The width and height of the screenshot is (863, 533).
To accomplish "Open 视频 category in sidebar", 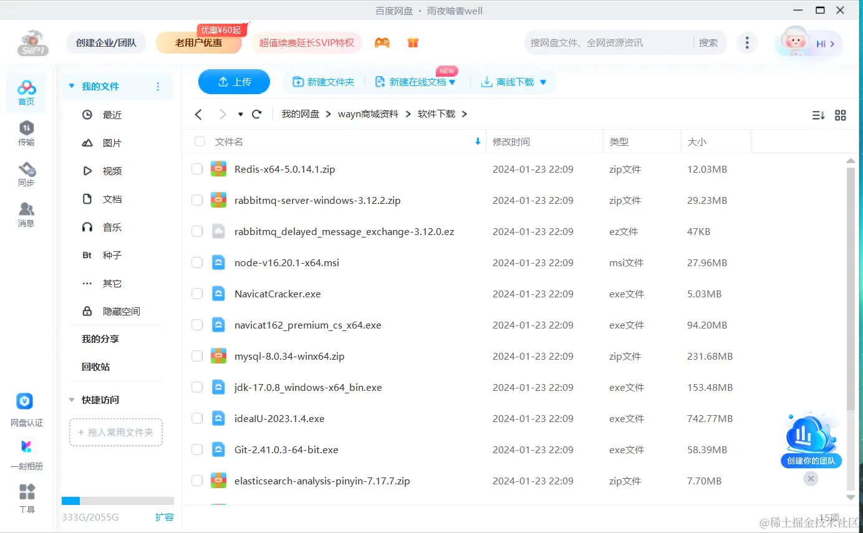I will click(112, 171).
